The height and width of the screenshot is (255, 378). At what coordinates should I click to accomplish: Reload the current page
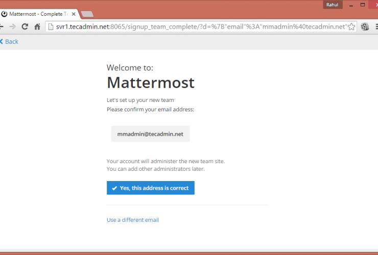[x=25, y=27]
